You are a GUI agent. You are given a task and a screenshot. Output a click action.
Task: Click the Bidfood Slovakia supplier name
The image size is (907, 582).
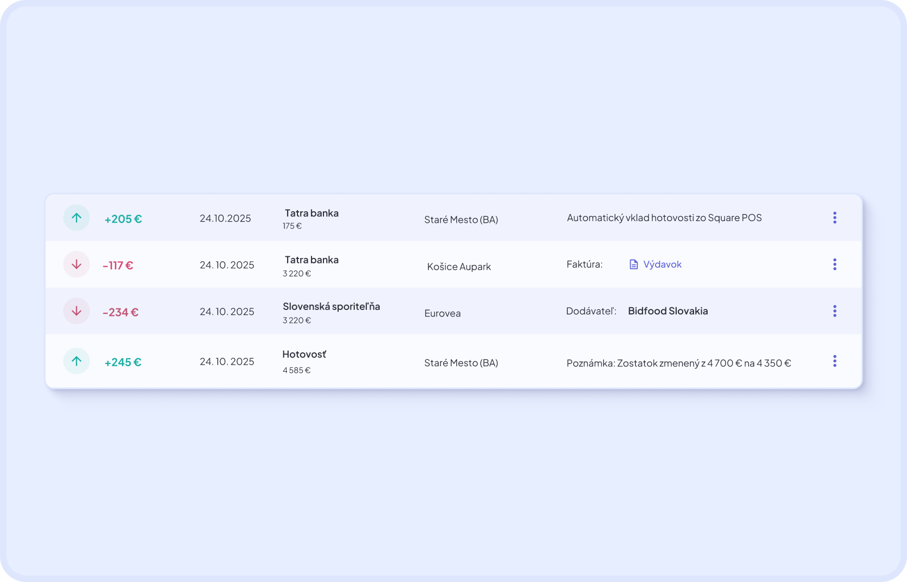point(668,311)
